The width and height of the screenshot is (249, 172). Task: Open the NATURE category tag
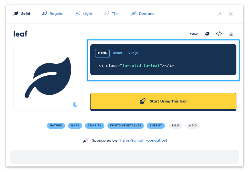coord(56,125)
